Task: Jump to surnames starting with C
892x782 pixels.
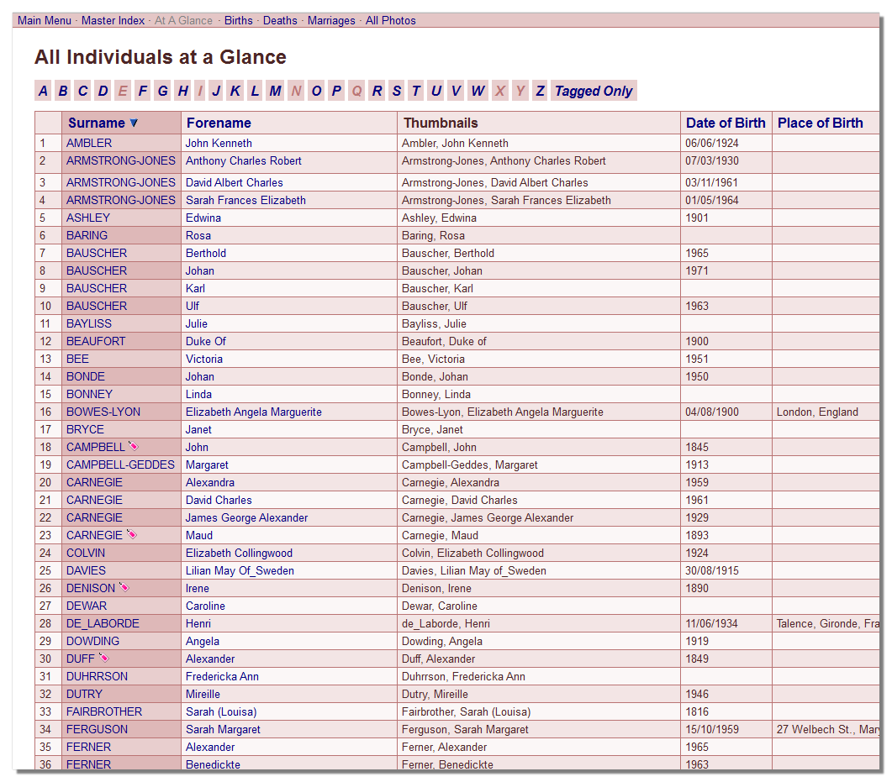Action: click(83, 91)
